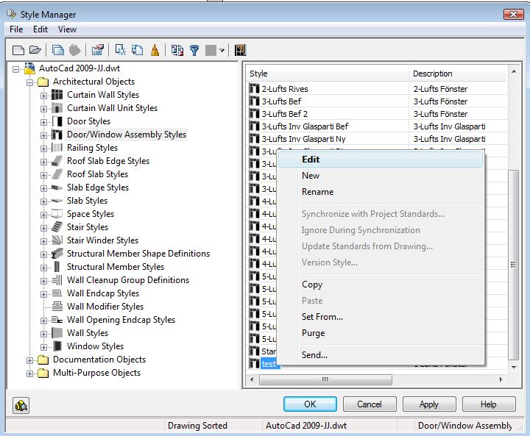
Task: Click the Filter Style Type funnel icon
Action: tap(194, 50)
